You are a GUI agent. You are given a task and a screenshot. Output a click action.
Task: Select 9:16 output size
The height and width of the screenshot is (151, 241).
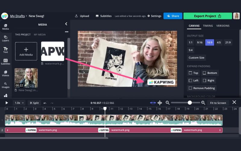[200, 42]
